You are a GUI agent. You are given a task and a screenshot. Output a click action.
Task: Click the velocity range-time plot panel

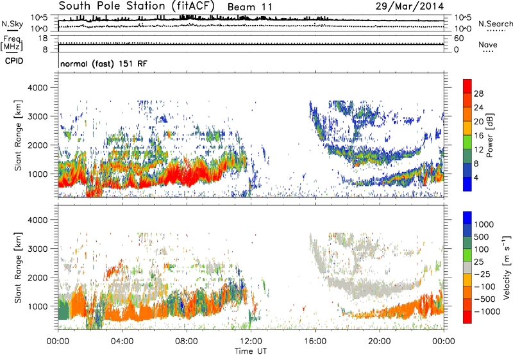[x=251, y=267]
